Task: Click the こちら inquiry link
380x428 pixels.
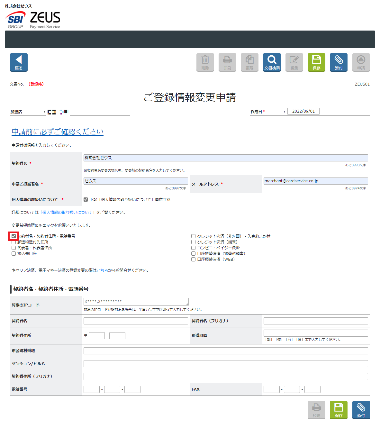Action: point(102,270)
